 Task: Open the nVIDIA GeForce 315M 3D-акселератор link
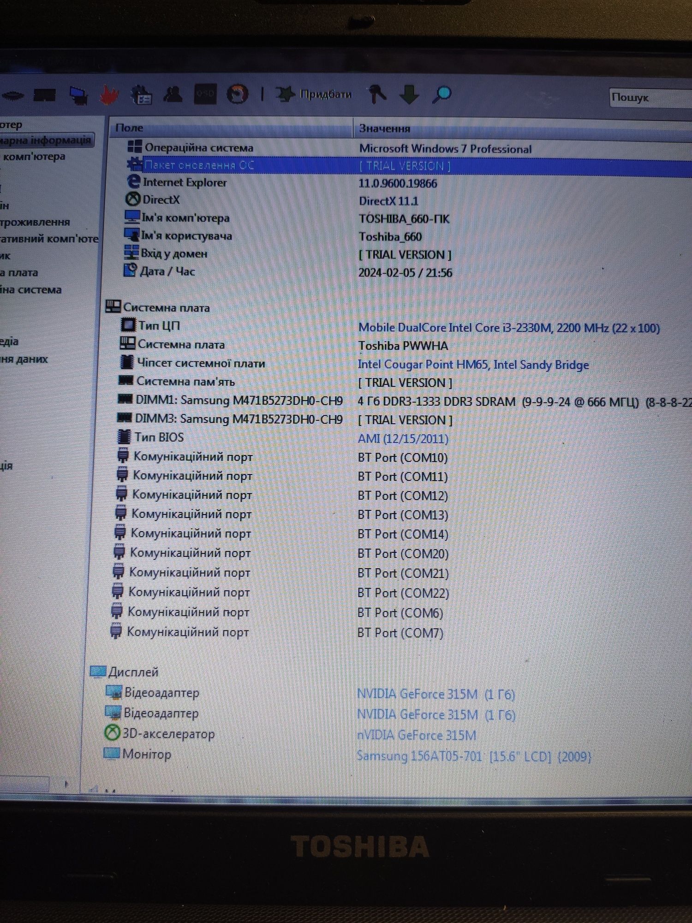pyautogui.click(x=417, y=735)
